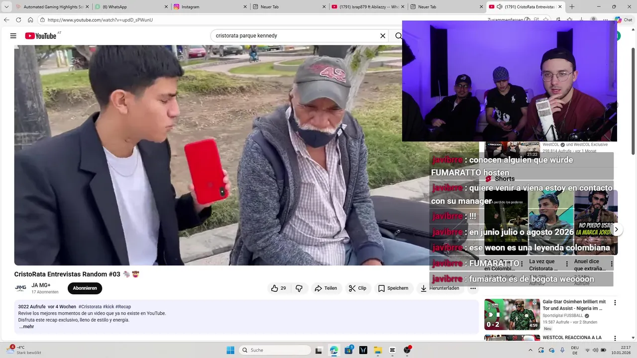Viewport: 637px width, 358px height.
Task: Click the #kick hashtag
Action: point(108,307)
